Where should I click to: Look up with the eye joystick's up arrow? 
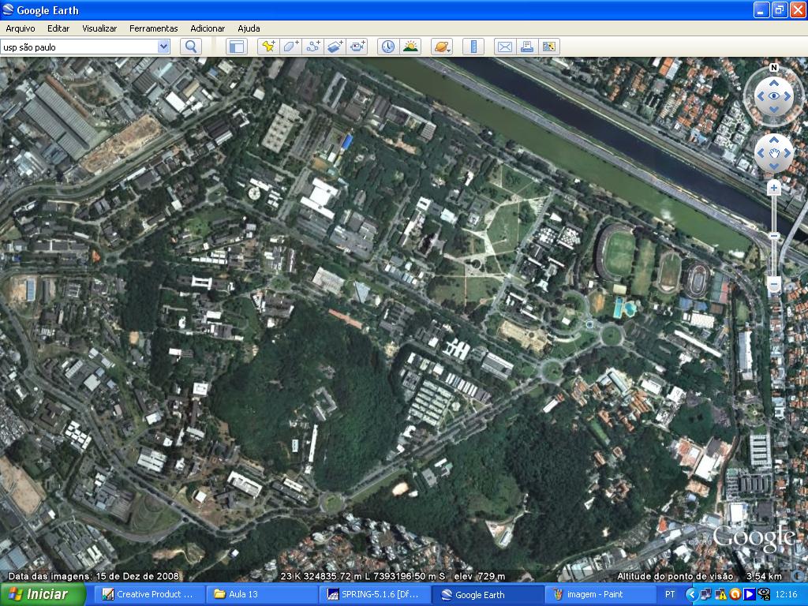[x=773, y=82]
